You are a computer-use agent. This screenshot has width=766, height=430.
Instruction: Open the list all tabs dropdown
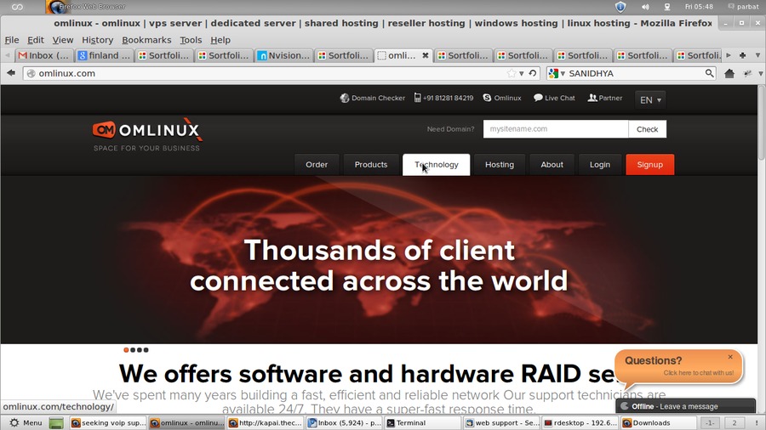point(757,55)
